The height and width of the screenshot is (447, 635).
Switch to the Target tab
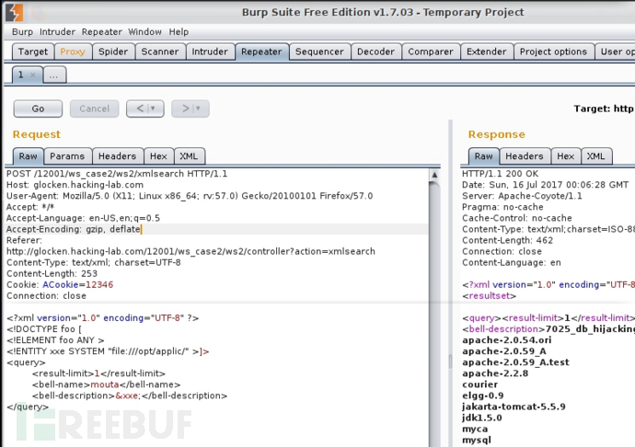click(33, 52)
